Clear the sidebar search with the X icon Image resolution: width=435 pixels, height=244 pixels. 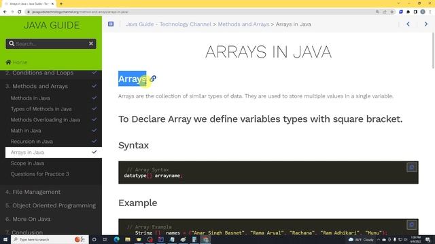point(91,43)
